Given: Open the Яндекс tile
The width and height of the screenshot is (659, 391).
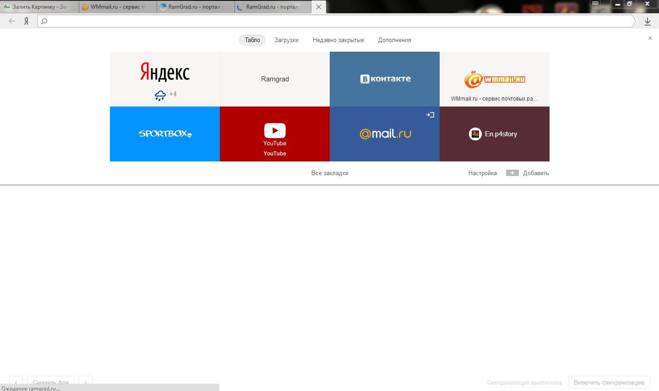Looking at the screenshot, I should tap(165, 79).
